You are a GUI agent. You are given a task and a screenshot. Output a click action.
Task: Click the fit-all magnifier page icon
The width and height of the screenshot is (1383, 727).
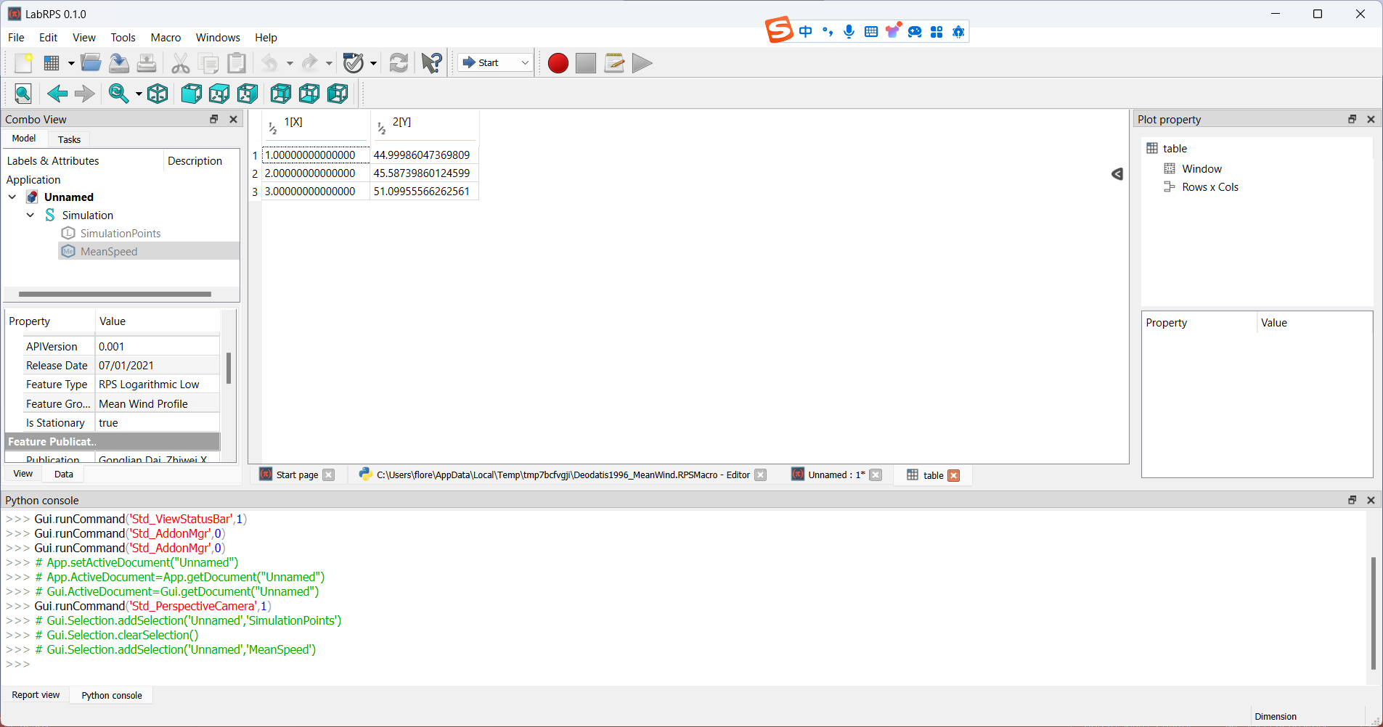[23, 94]
